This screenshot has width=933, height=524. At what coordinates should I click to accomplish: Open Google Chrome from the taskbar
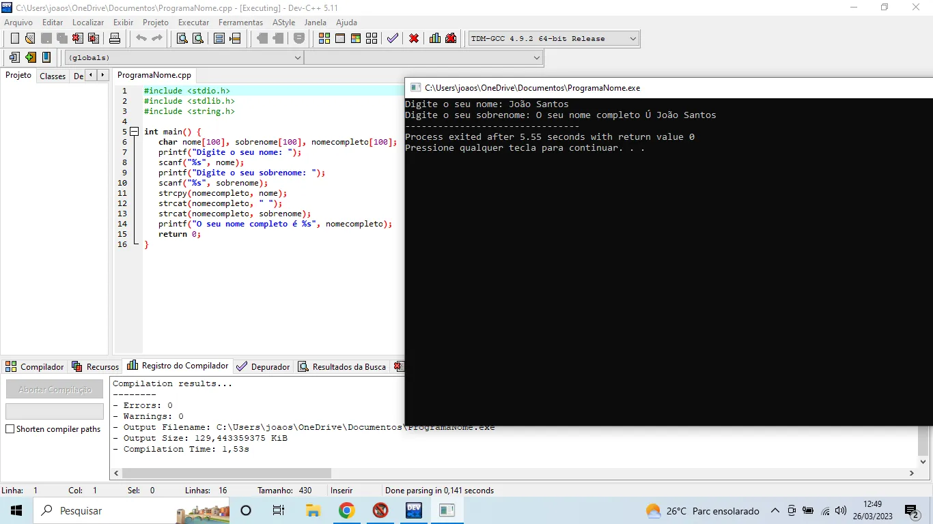click(346, 510)
